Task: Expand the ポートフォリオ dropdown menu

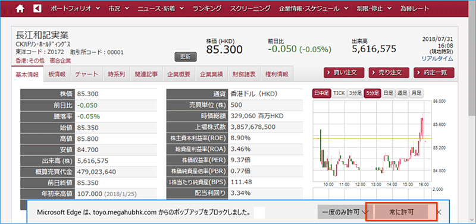Action: tap(75, 8)
